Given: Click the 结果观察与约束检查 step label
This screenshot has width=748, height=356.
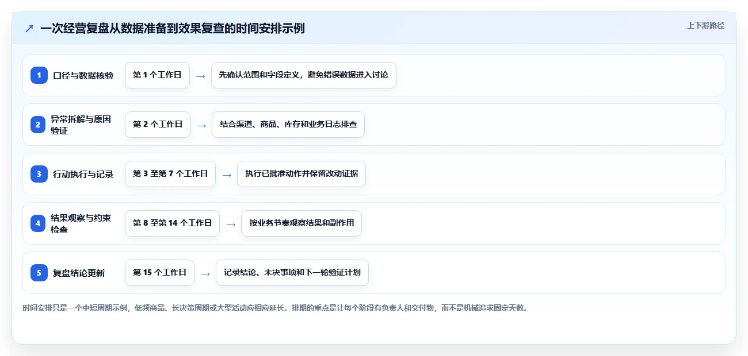Looking at the screenshot, I should coord(81,223).
